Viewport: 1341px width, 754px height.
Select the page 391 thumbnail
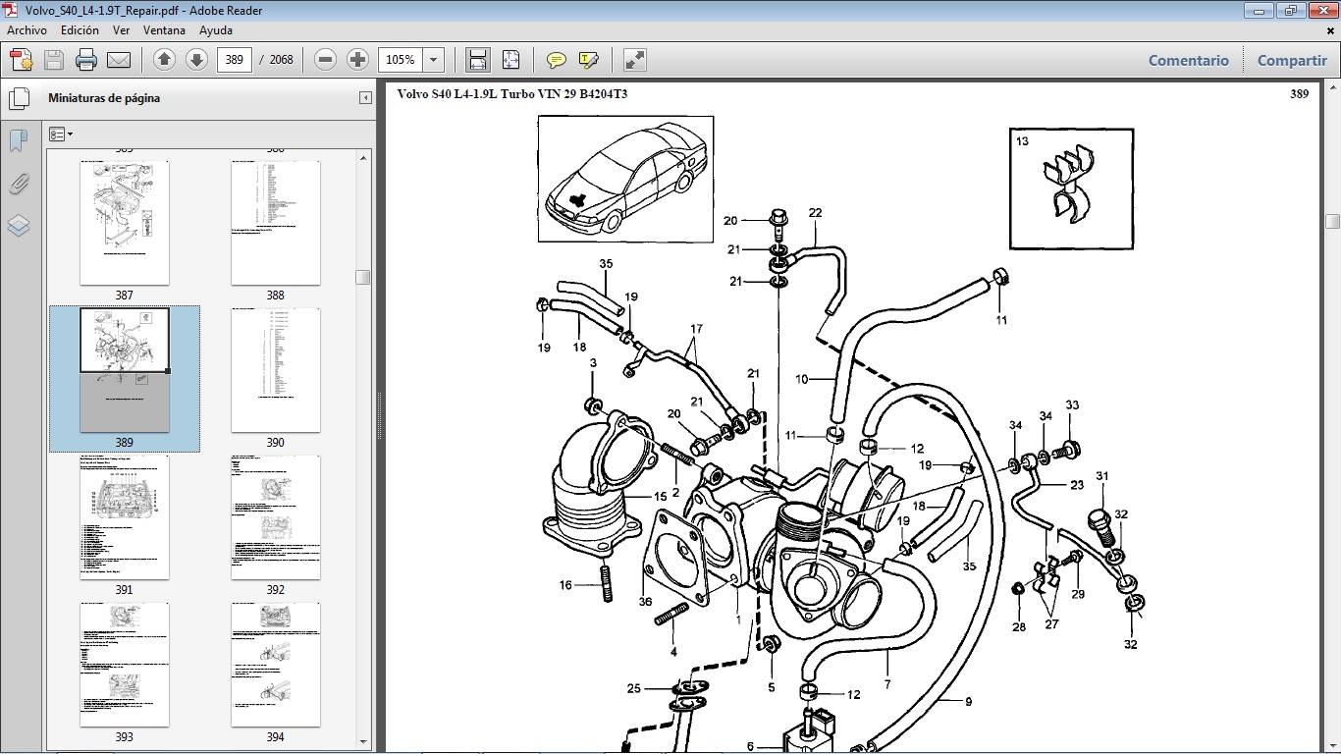coord(125,517)
